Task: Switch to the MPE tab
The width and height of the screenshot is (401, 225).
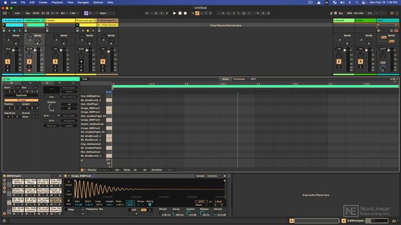Action: click(253, 79)
